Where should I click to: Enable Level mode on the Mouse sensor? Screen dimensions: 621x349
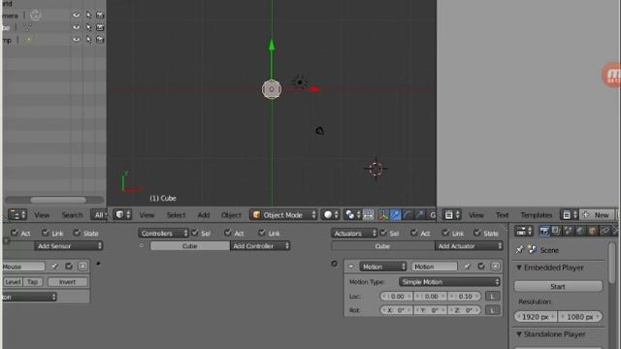(x=13, y=282)
